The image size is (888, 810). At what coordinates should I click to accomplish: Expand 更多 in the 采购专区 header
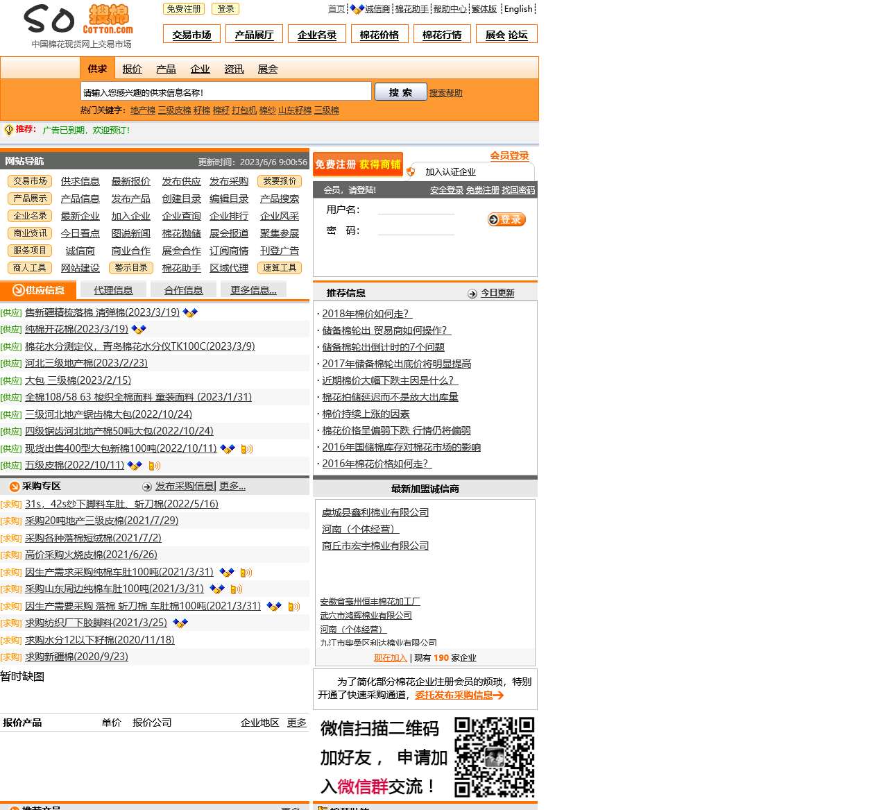(x=232, y=486)
